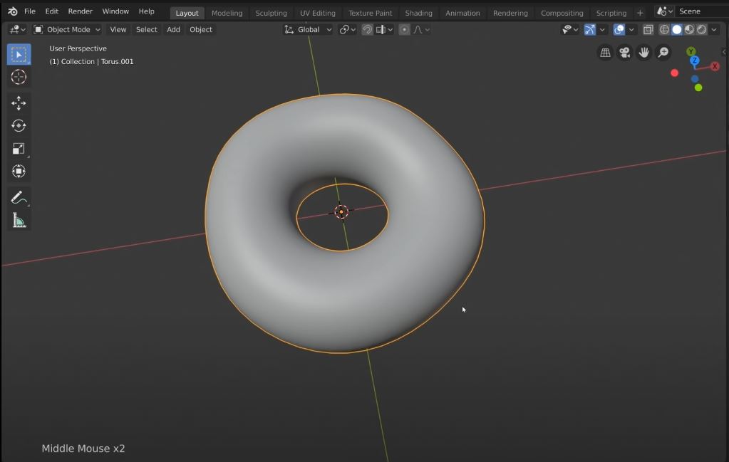Toggle snapping magnet icon
729x462 pixels.
tap(367, 30)
